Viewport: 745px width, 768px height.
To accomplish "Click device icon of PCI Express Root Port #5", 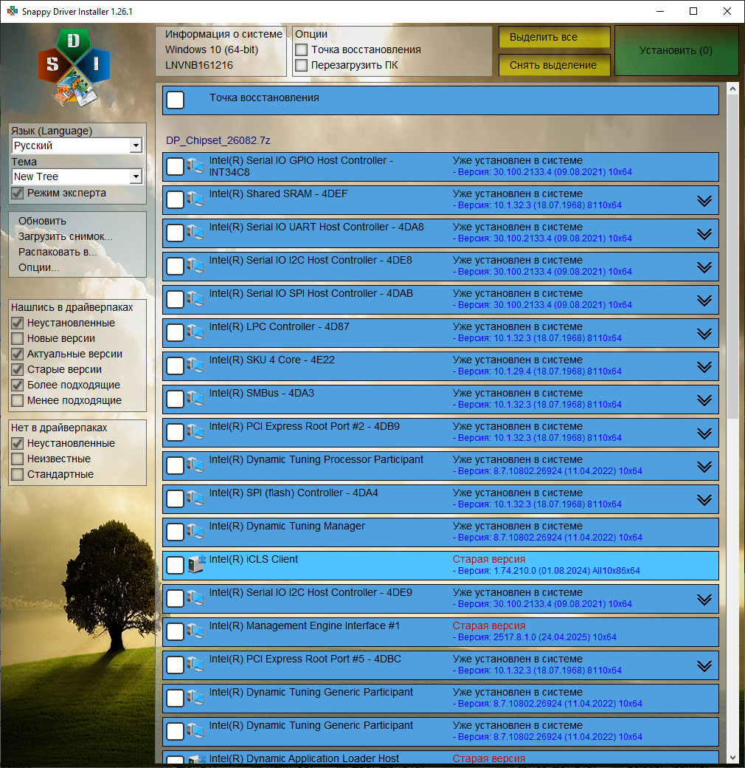I will point(195,665).
